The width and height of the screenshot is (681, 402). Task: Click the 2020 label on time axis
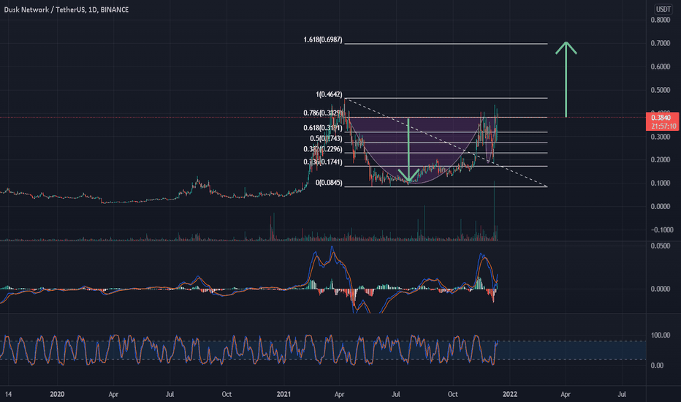click(x=57, y=394)
